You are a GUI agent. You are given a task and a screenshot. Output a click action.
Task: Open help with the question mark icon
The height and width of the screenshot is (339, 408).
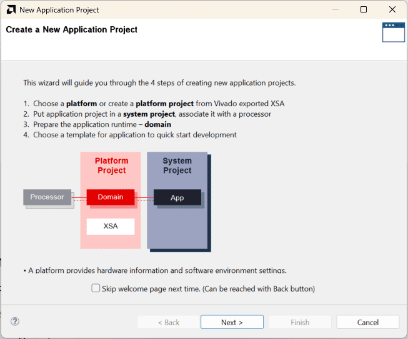pos(15,322)
